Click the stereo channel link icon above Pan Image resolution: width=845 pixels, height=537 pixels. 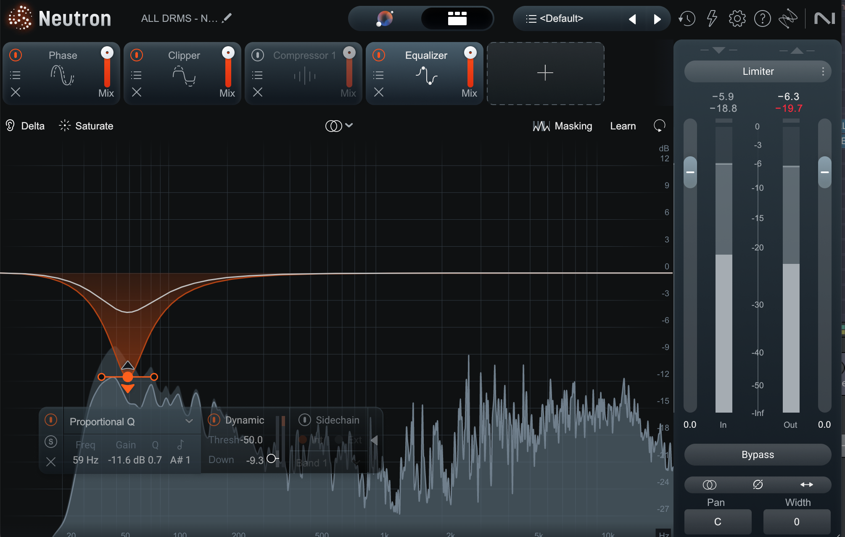710,485
